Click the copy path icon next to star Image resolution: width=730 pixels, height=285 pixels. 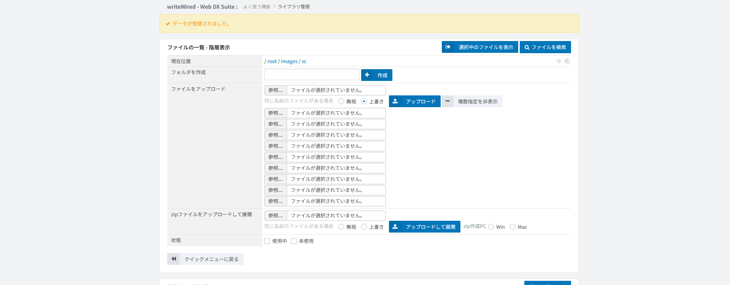click(567, 61)
